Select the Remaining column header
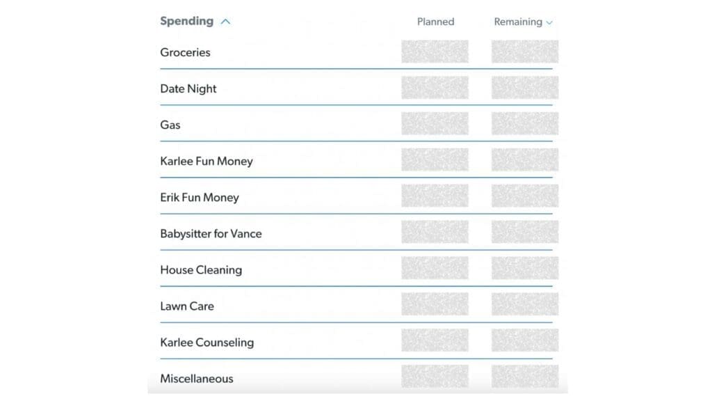The height and width of the screenshot is (401, 712). point(518,22)
